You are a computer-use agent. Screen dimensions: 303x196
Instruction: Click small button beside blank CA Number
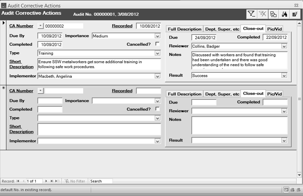[40, 91]
